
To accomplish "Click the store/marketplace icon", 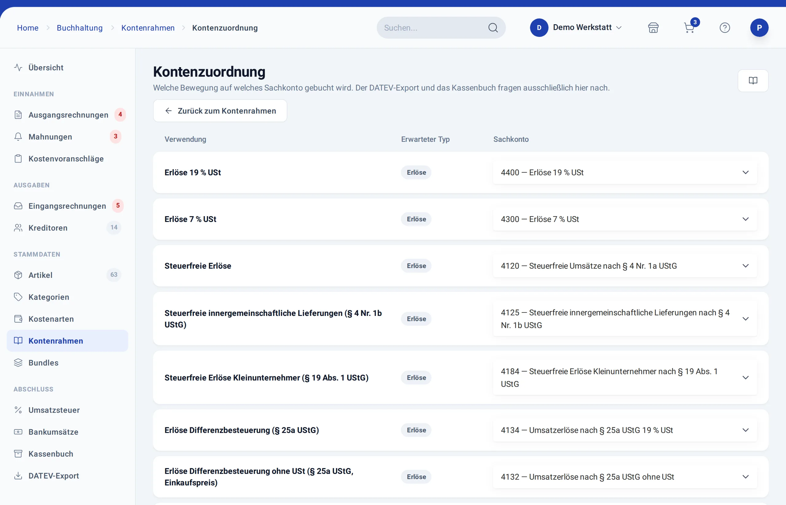I will click(653, 28).
